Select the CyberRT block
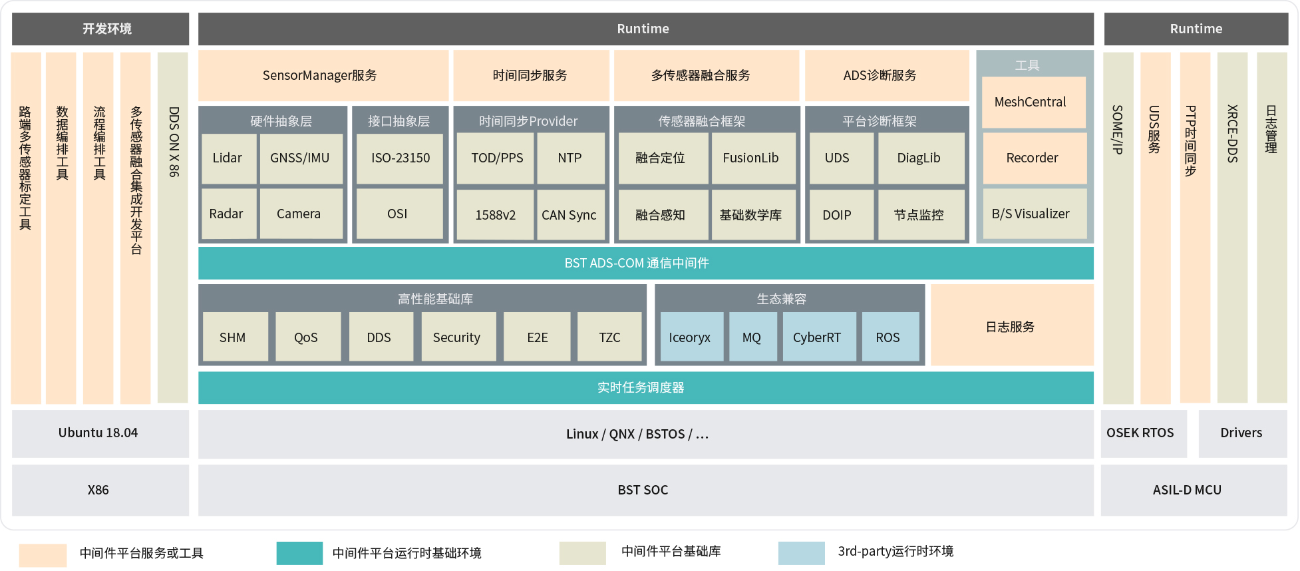The width and height of the screenshot is (1300, 571). (x=818, y=337)
